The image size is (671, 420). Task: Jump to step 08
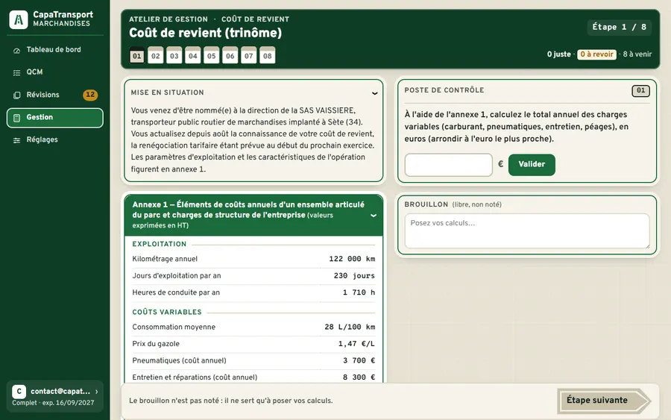(268, 55)
